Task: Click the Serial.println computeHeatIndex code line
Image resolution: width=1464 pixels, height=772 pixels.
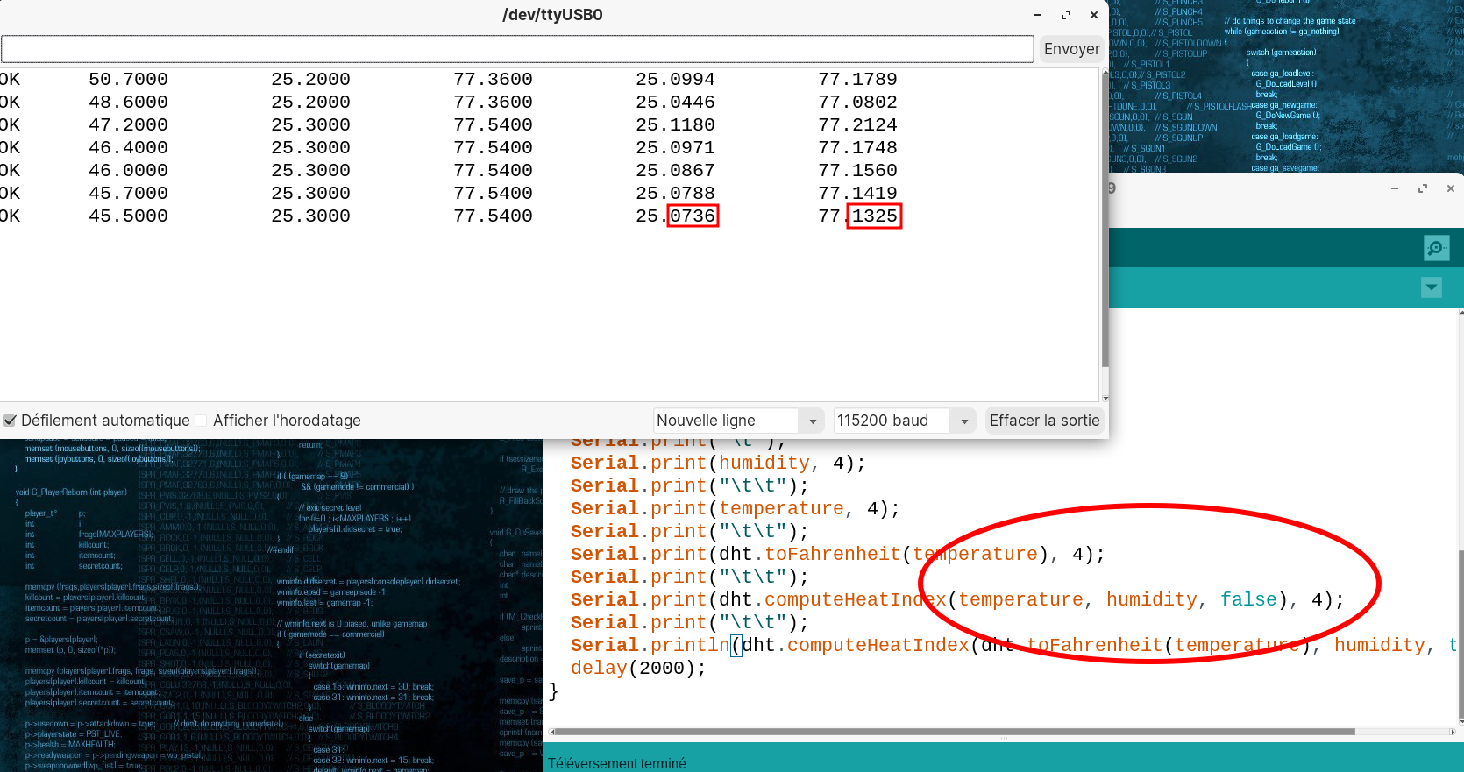Action: click(1014, 645)
